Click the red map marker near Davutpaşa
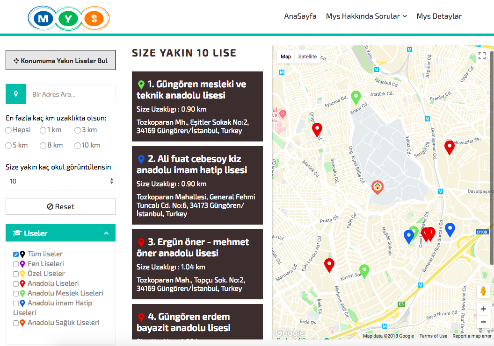This screenshot has height=346, width=494. tap(449, 147)
